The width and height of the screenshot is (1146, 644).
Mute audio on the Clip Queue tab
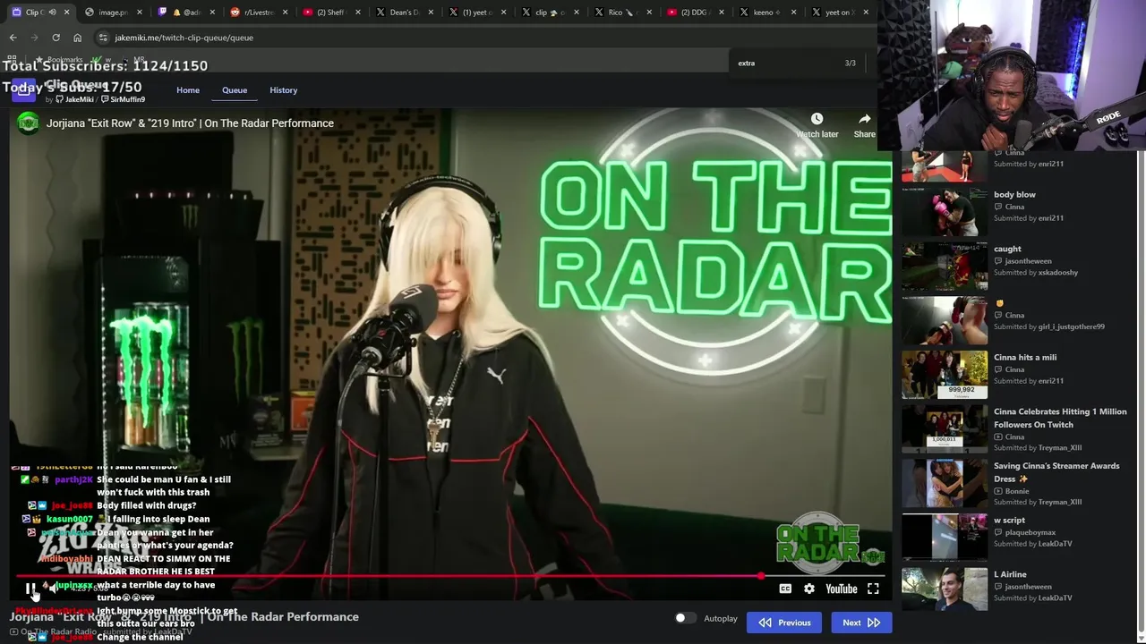pos(52,13)
